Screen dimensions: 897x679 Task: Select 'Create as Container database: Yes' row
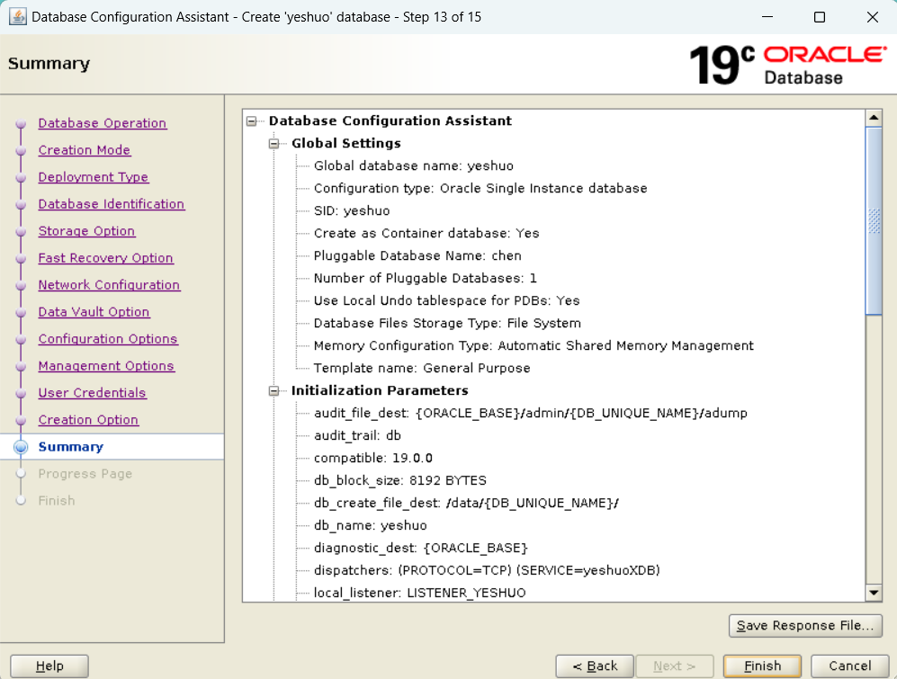[x=426, y=234]
